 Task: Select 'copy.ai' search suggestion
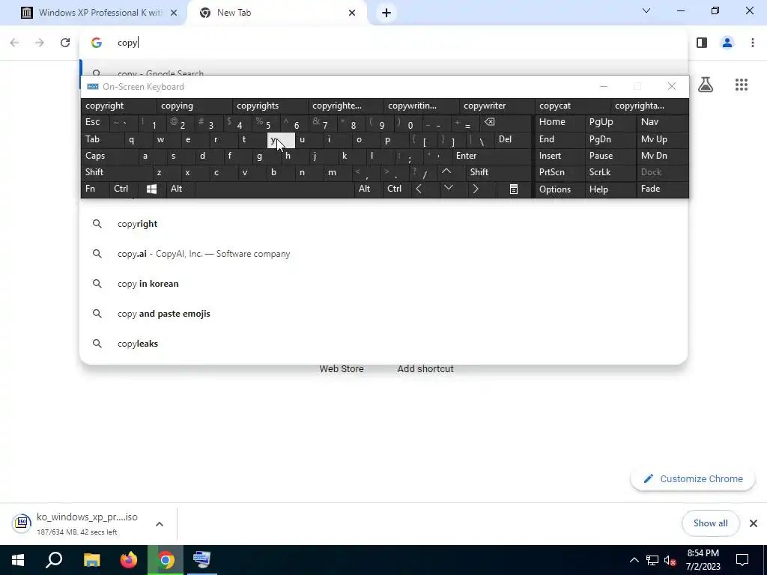point(383,254)
